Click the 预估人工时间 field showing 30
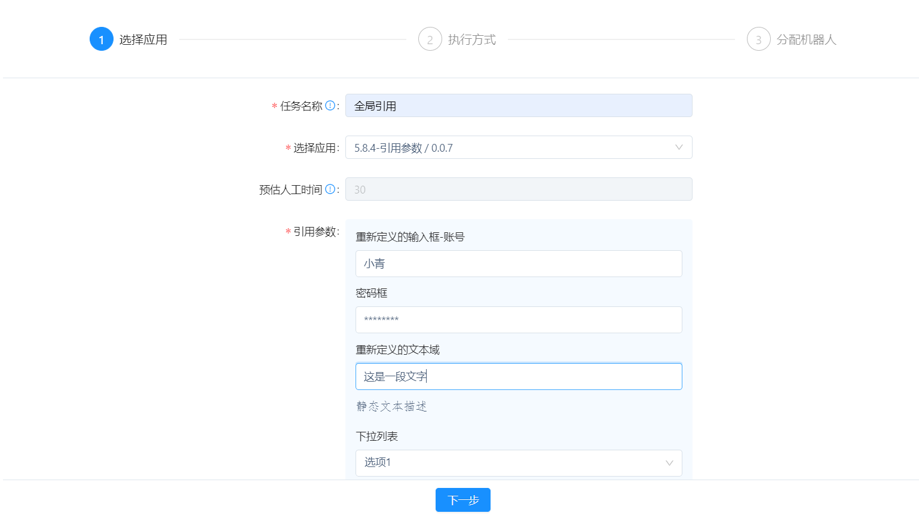The width and height of the screenshot is (919, 516). [518, 189]
